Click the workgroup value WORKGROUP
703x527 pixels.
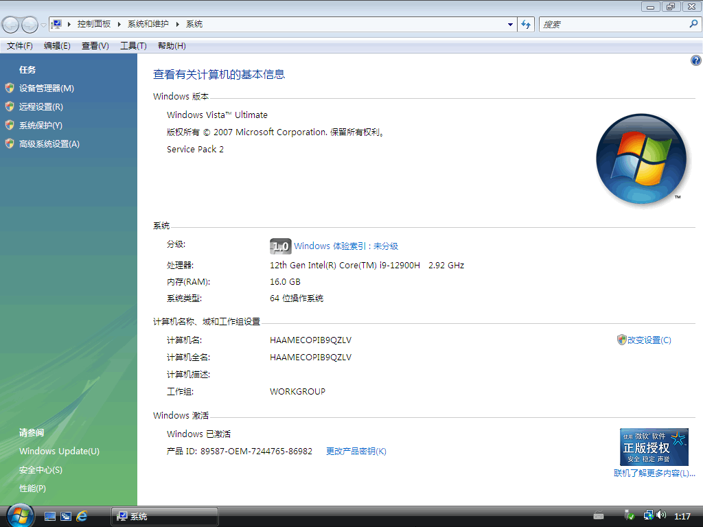coord(298,392)
